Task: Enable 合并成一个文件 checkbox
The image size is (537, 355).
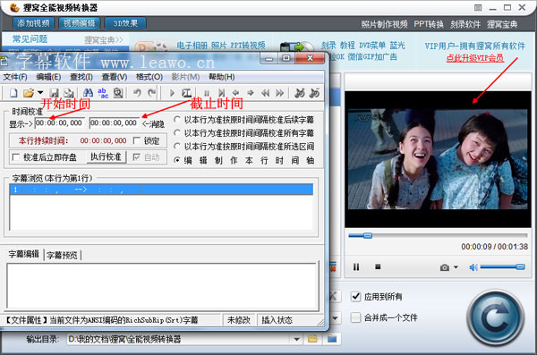Action: pyautogui.click(x=356, y=317)
